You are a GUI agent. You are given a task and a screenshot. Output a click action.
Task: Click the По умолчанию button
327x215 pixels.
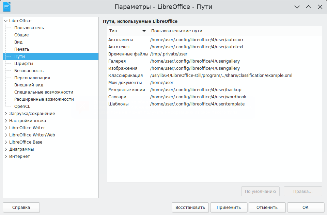tap(261, 192)
